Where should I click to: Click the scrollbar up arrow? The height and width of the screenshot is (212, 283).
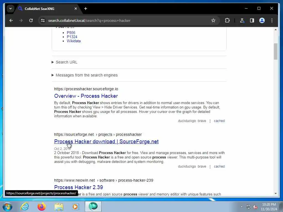[276, 30]
